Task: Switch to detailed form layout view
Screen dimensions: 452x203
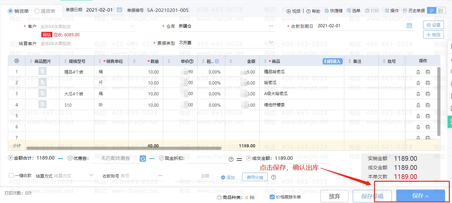Action: pyautogui.click(x=441, y=11)
